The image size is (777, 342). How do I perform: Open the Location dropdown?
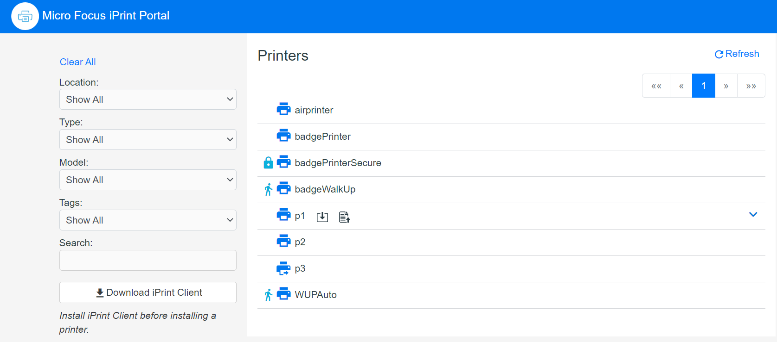pos(148,99)
